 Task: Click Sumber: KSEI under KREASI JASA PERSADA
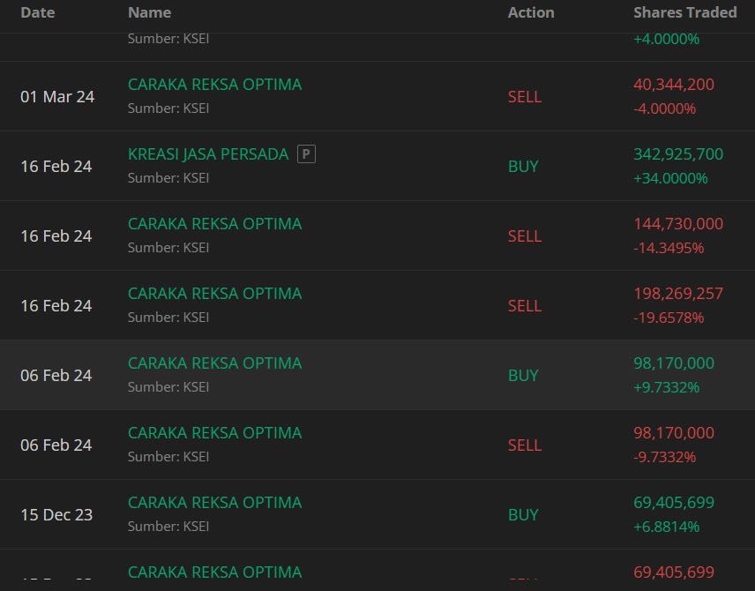(x=168, y=178)
